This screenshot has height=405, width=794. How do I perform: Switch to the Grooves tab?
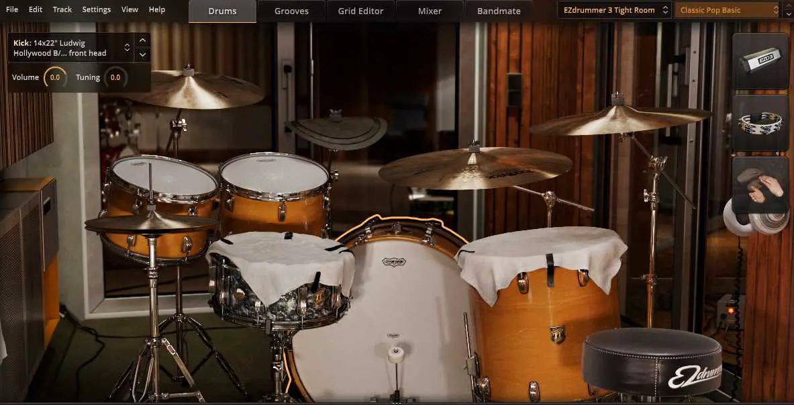coord(291,11)
